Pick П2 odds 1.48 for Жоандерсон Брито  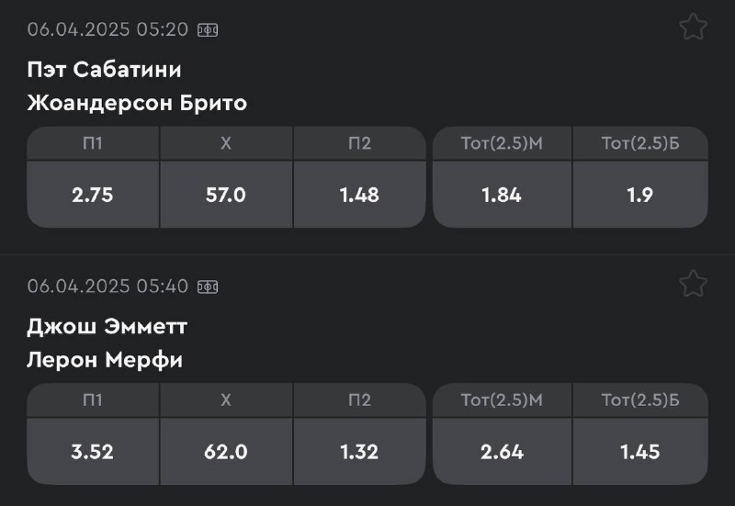[x=359, y=195]
